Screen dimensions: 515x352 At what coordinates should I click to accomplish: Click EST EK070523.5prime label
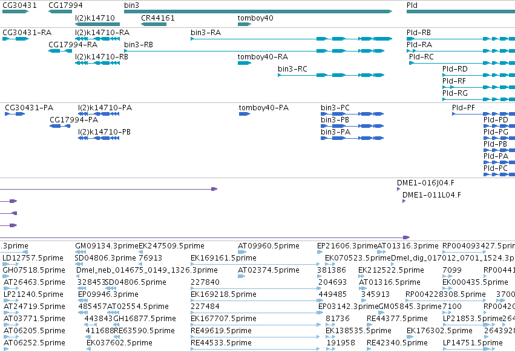358,258
